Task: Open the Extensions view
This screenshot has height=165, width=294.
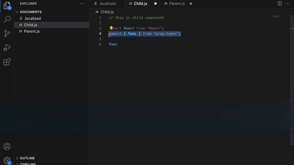Action: pos(7,62)
